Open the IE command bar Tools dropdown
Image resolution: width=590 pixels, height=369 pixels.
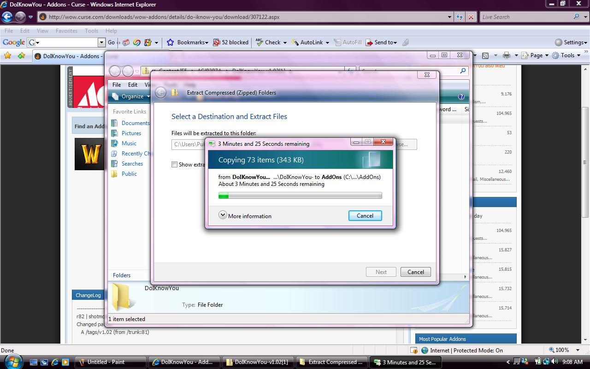coord(566,55)
